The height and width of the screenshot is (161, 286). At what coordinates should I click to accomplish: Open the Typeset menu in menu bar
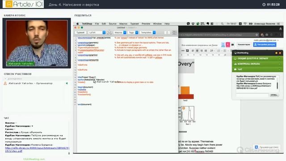pyautogui.click(x=135, y=24)
